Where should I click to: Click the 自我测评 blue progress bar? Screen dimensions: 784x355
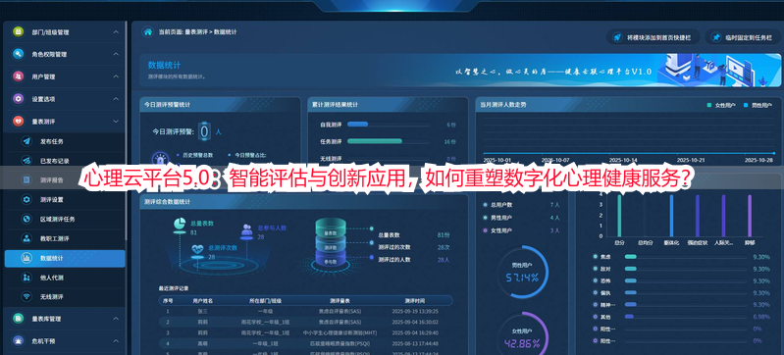pos(357,124)
